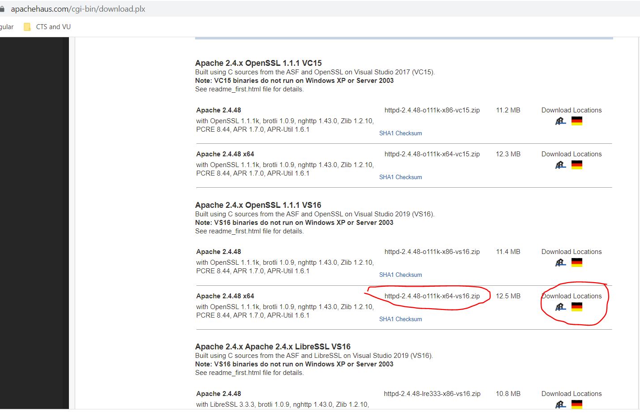640x413 pixels.
Task: Click the Apache Haus icon for Apache 2.4.48 VS16
Action: (x=560, y=262)
